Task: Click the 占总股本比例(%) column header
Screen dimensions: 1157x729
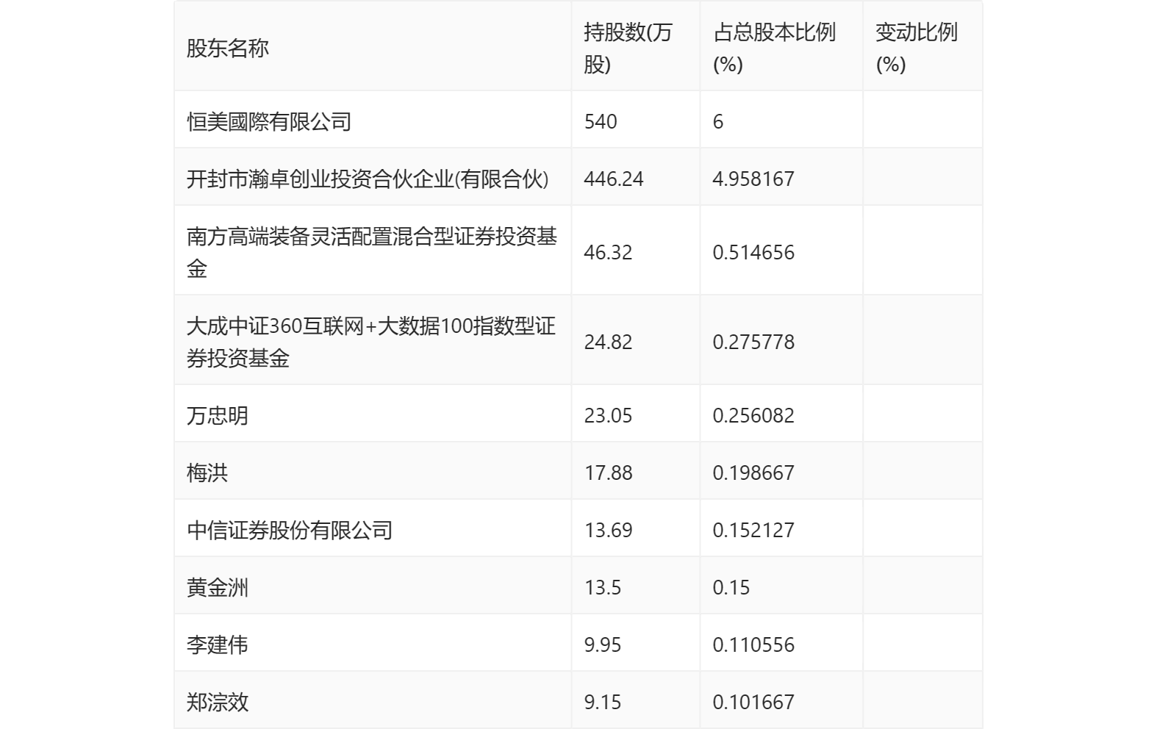Action: coord(774,49)
